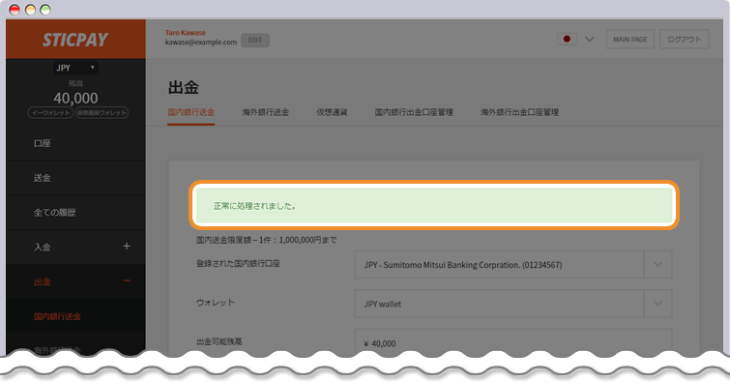Click the green window maximize button
The image size is (730, 382).
click(45, 10)
